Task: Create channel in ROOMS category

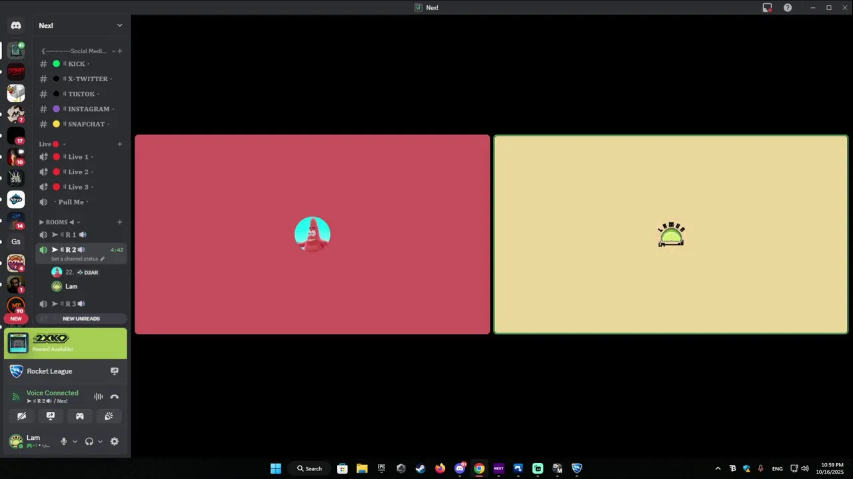Action: (120, 222)
